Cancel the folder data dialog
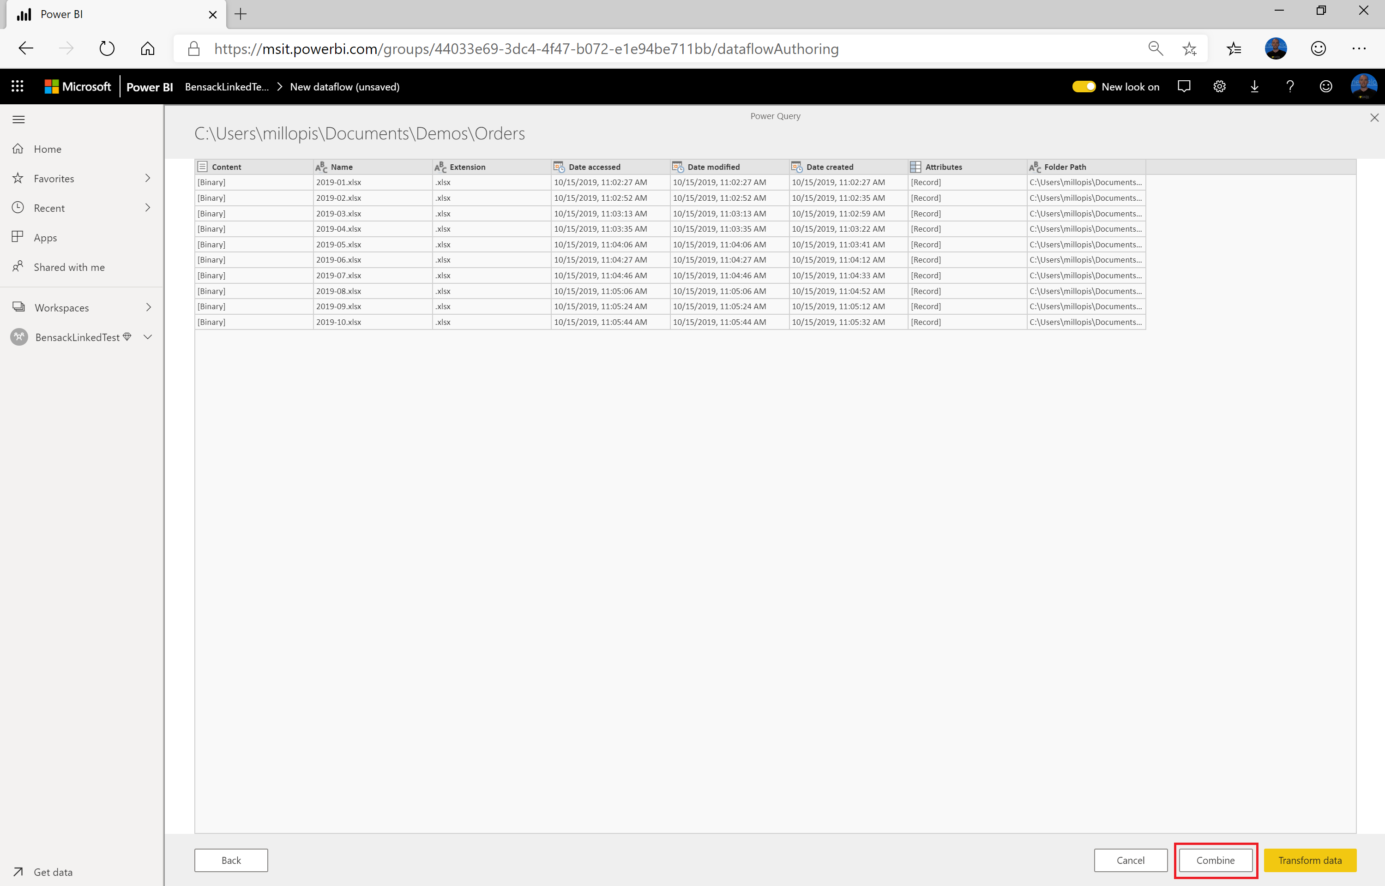Image resolution: width=1385 pixels, height=886 pixels. (x=1131, y=860)
